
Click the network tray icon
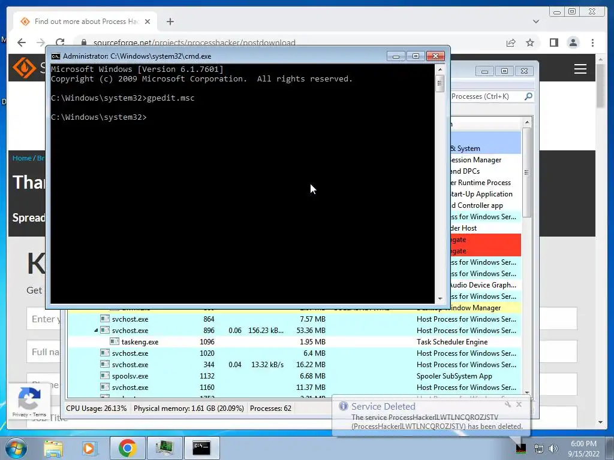(x=539, y=449)
